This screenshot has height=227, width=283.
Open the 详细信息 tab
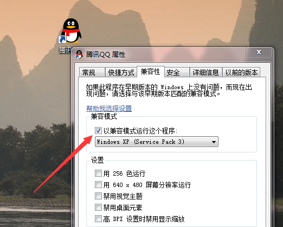(205, 72)
